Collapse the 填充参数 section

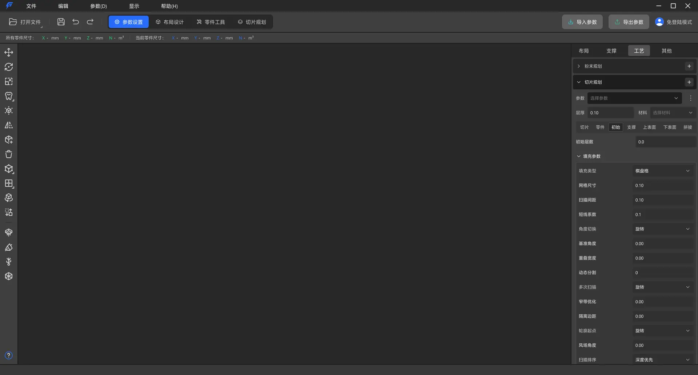pos(579,156)
